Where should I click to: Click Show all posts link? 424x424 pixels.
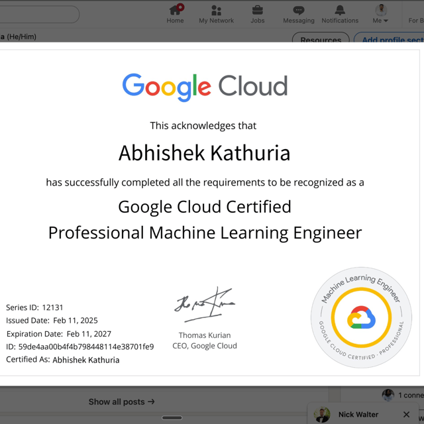(122, 401)
